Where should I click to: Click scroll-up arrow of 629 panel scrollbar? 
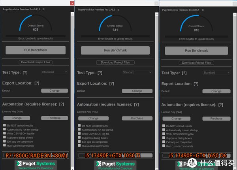72,14
